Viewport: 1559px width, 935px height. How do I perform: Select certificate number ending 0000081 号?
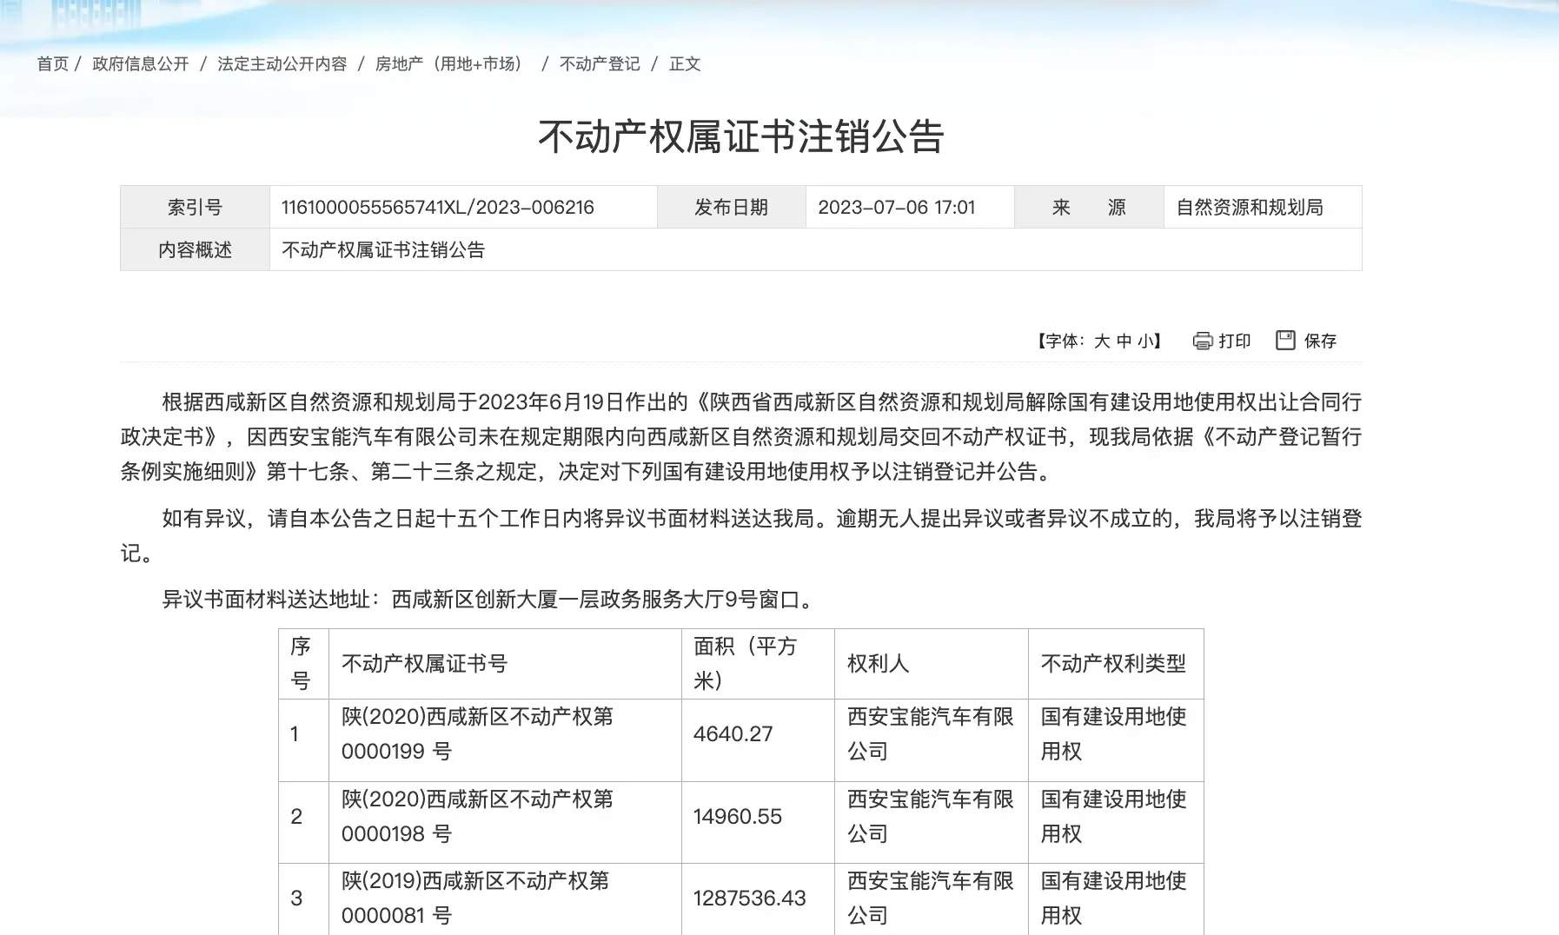pyautogui.click(x=475, y=899)
